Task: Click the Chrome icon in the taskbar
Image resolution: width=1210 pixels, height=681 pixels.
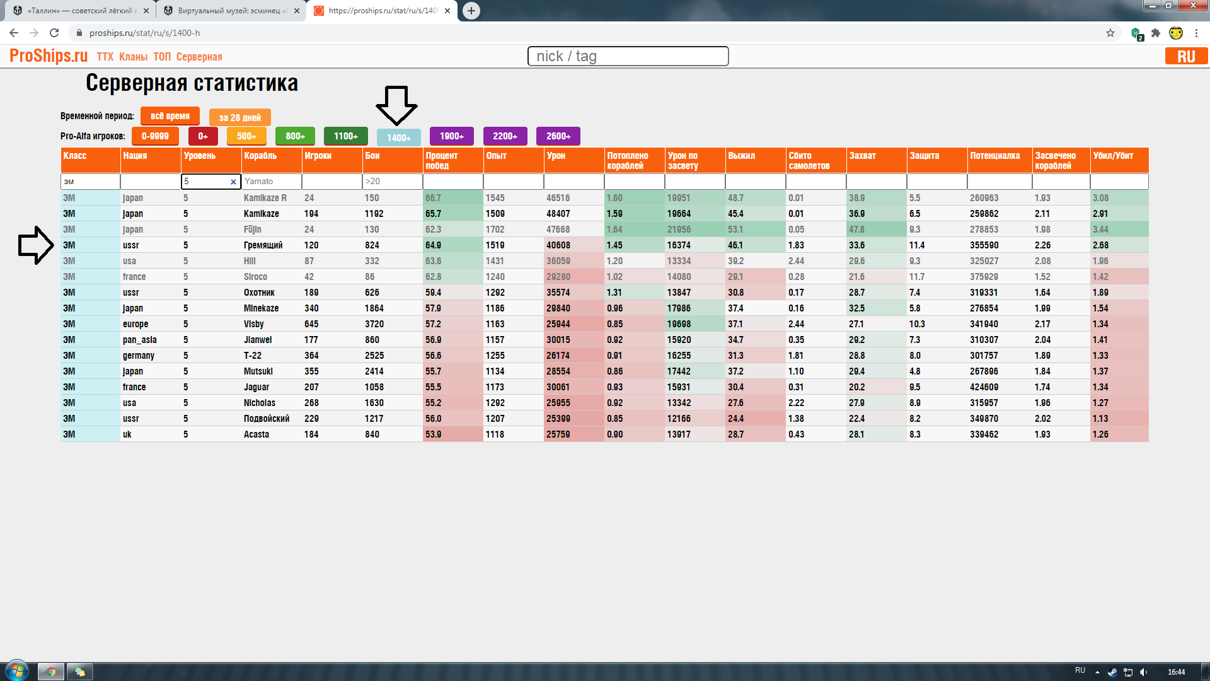Action: (51, 672)
